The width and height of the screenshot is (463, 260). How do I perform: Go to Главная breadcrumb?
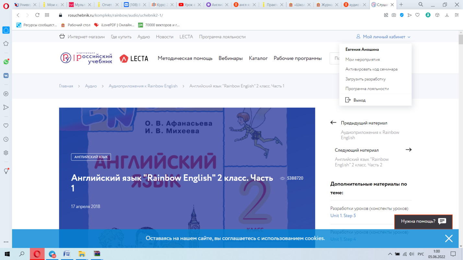tap(66, 86)
